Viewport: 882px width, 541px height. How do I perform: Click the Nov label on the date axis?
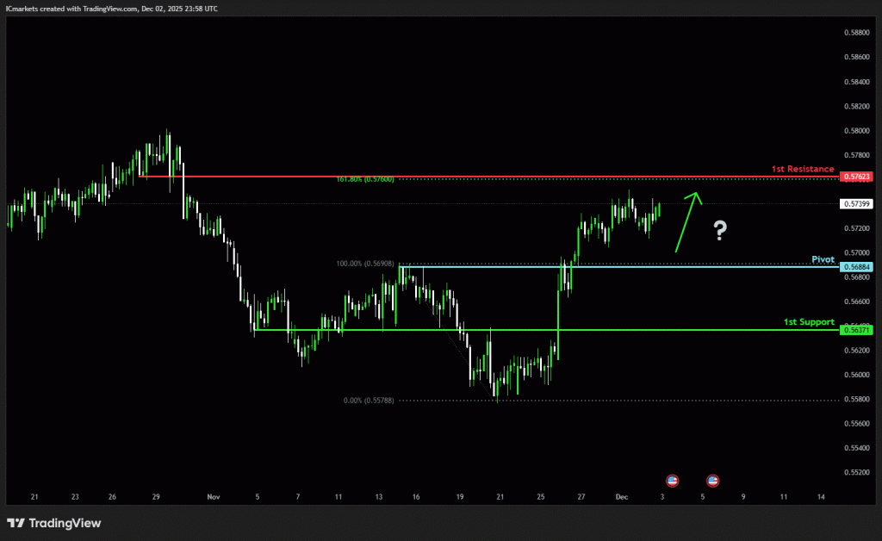click(x=214, y=497)
